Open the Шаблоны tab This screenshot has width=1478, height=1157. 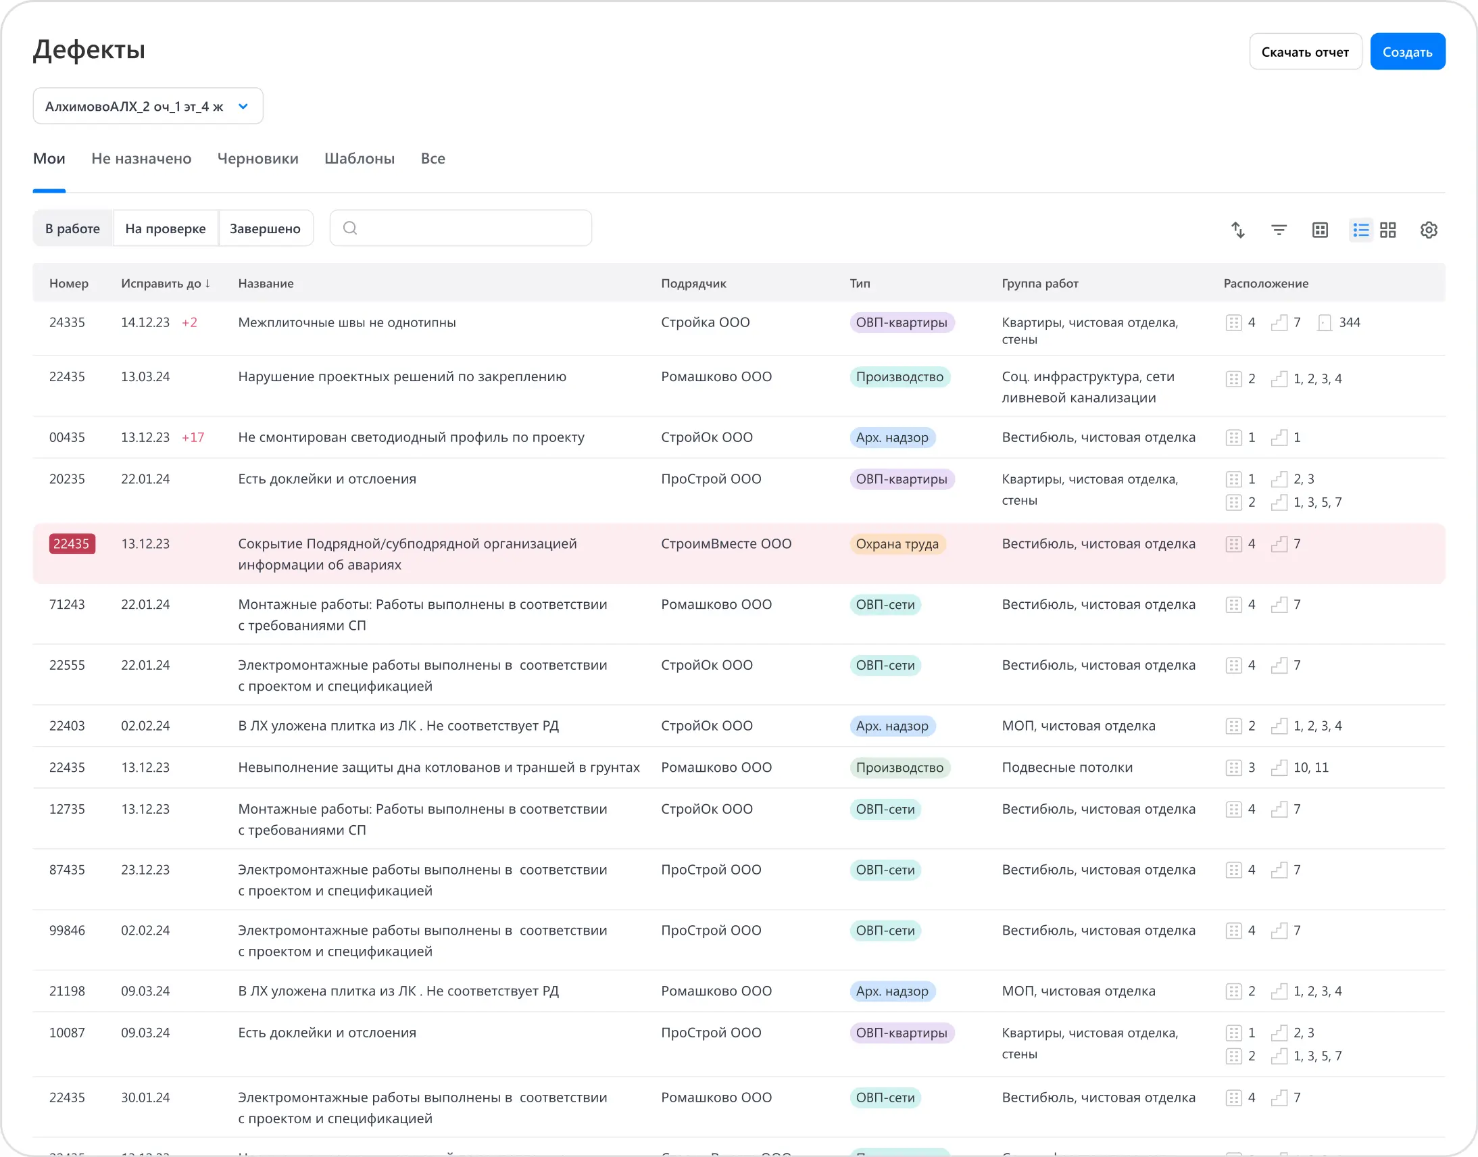(x=360, y=159)
